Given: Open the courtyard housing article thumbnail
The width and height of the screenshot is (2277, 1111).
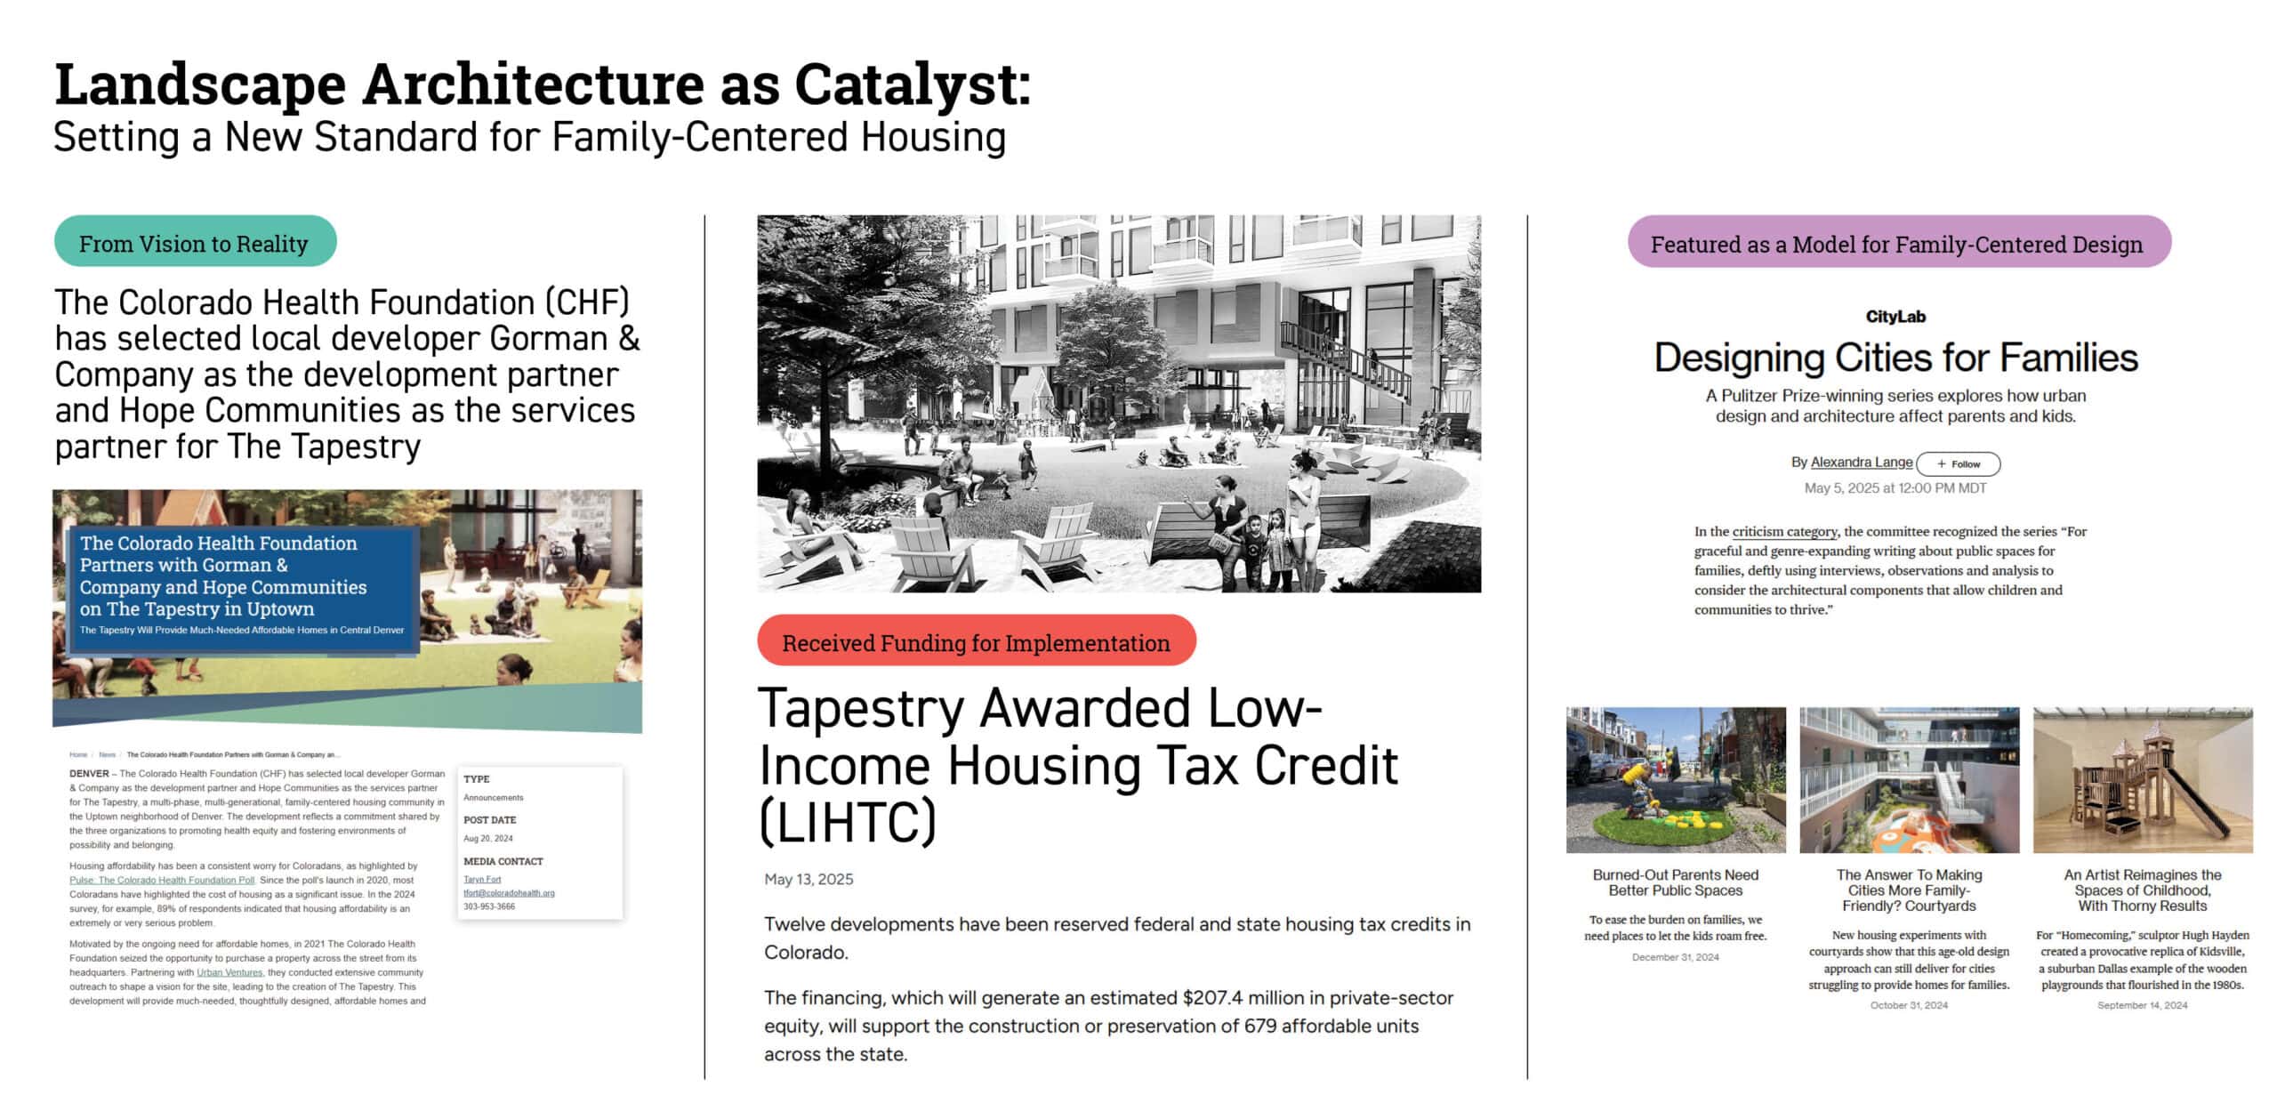Looking at the screenshot, I should tap(1909, 779).
